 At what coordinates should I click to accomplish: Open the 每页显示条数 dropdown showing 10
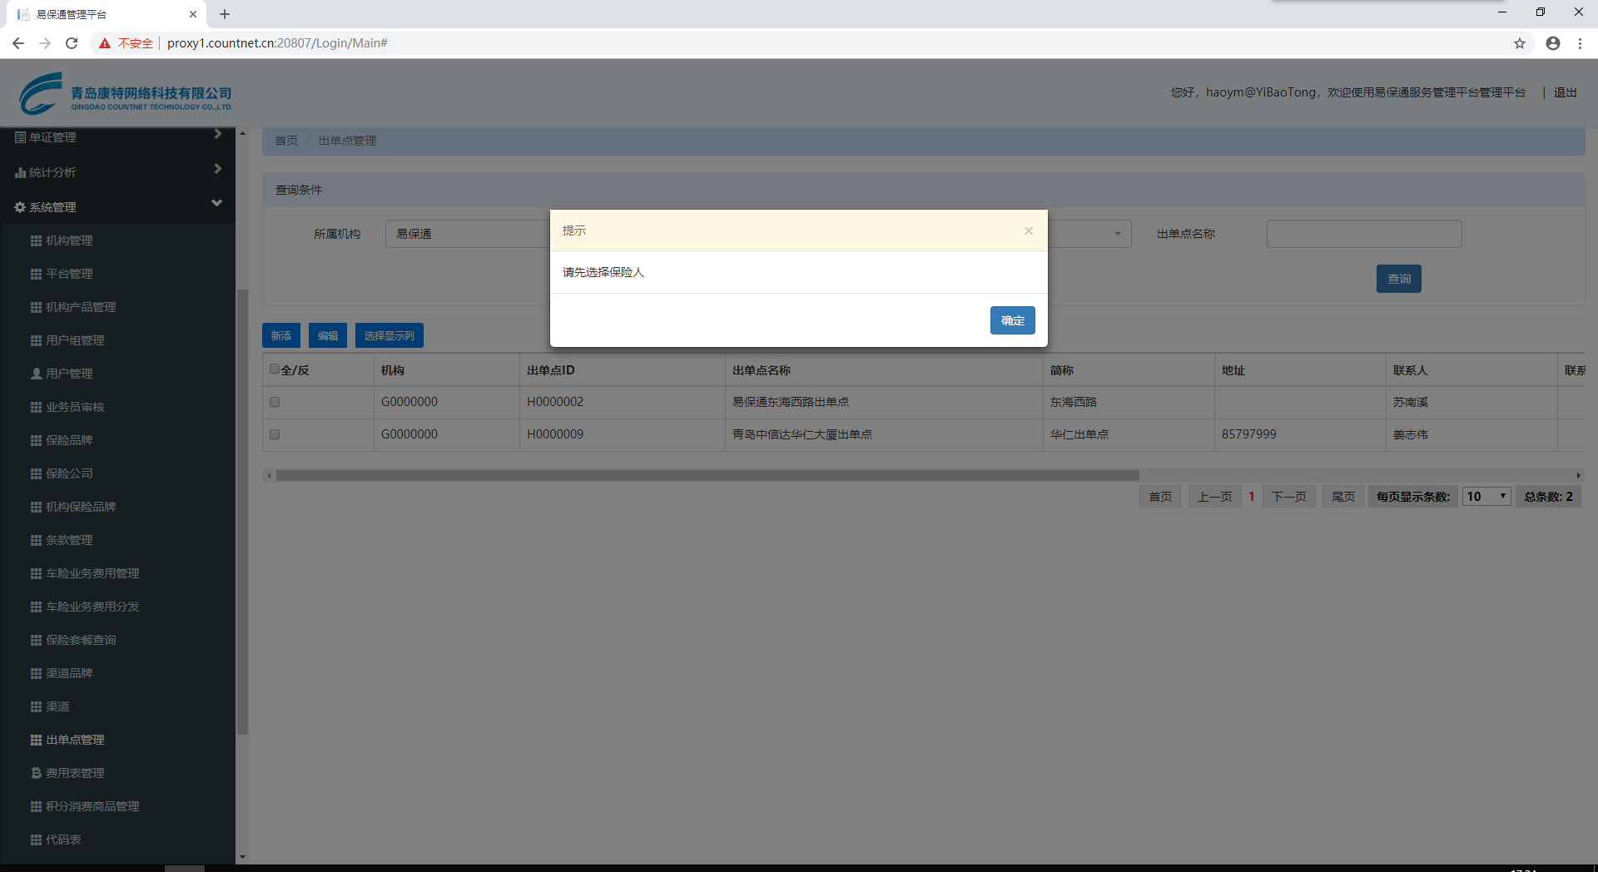(1486, 497)
